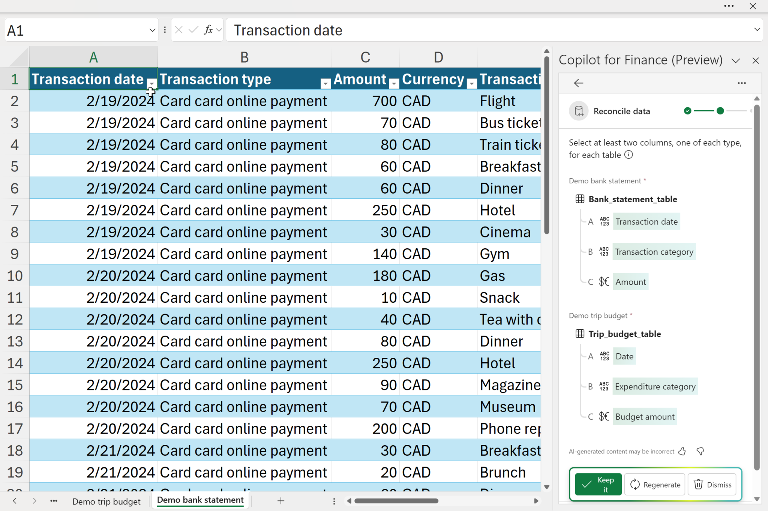The image size is (768, 512).
Task: Click the thumbs up feedback icon
Action: point(682,451)
